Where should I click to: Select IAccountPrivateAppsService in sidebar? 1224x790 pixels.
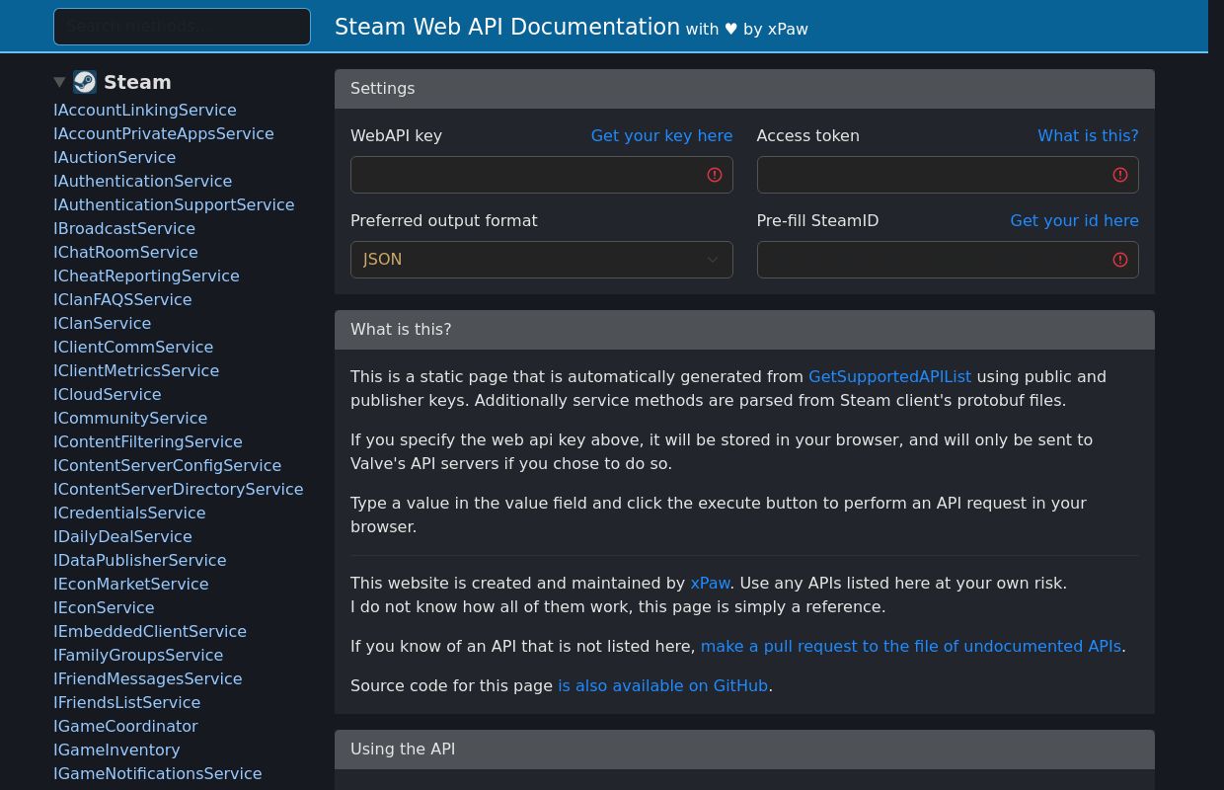coord(164,133)
